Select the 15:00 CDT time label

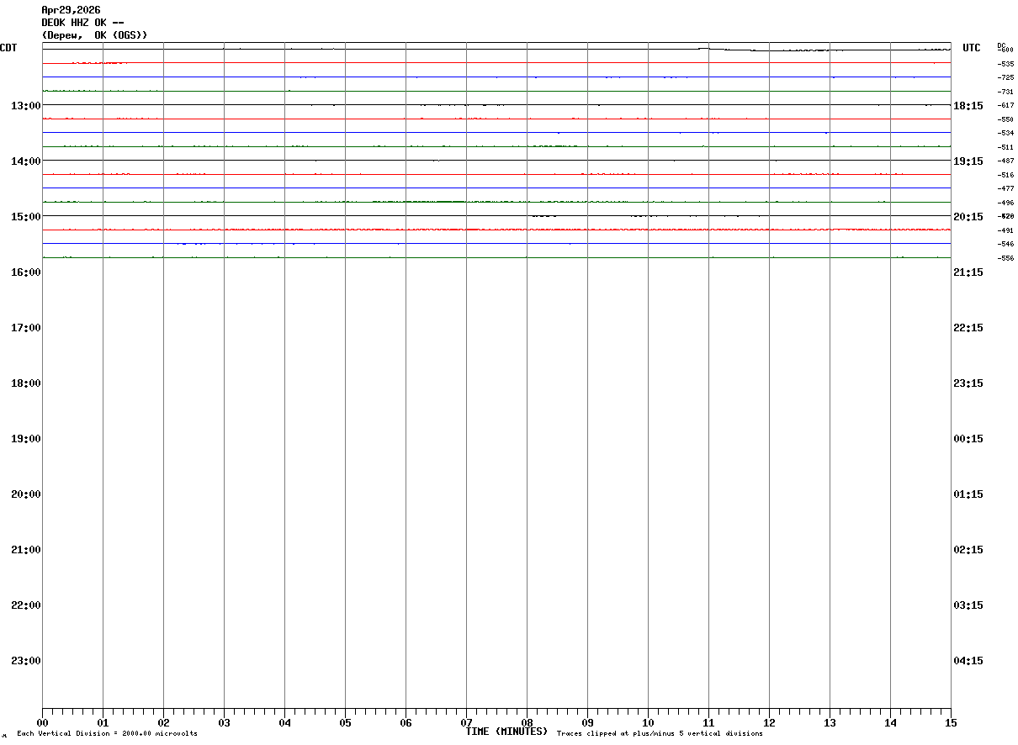(x=25, y=217)
